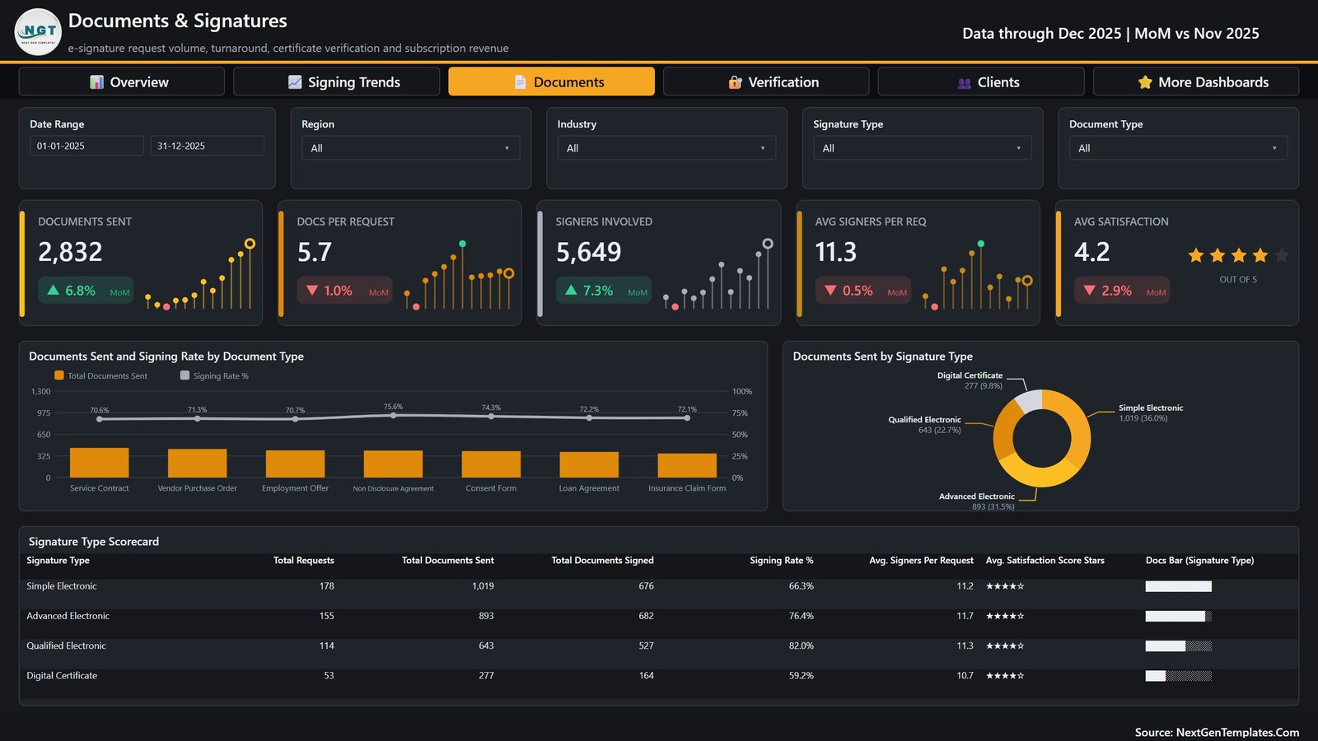Sort by Total Documents Sent column header
The width and height of the screenshot is (1318, 741).
pyautogui.click(x=448, y=561)
